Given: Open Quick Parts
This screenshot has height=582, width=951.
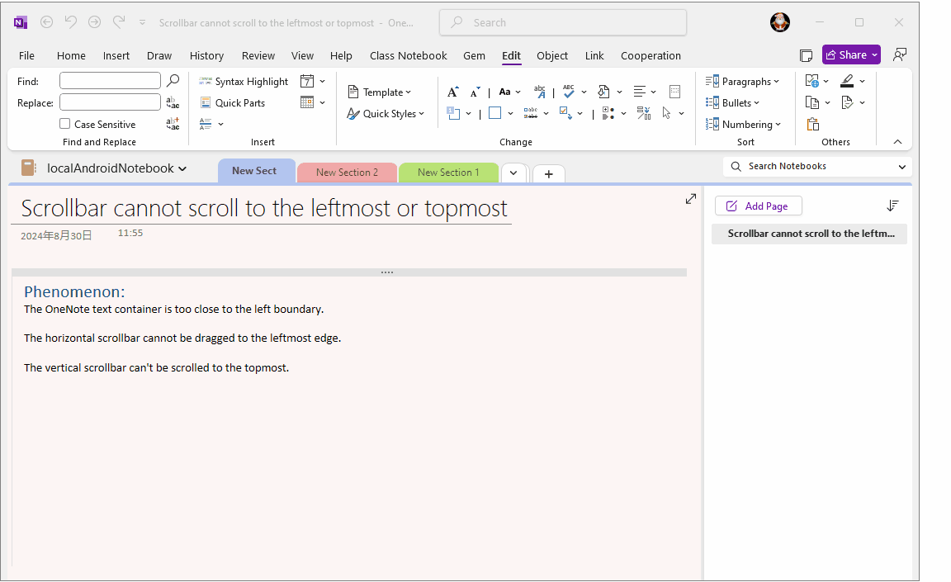Looking at the screenshot, I should (233, 103).
